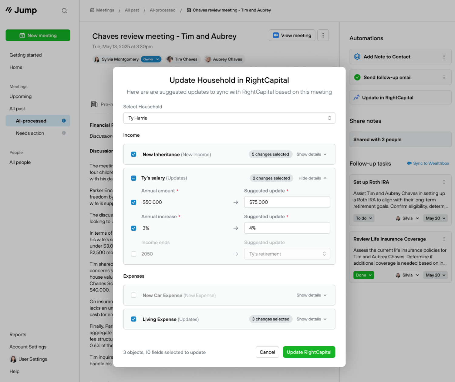The width and height of the screenshot is (455, 382).
Task: Click the Meetings breadcrumb calendar icon
Action: (x=92, y=10)
